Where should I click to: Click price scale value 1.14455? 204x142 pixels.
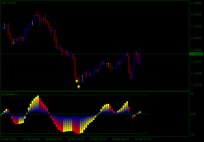coord(196,15)
